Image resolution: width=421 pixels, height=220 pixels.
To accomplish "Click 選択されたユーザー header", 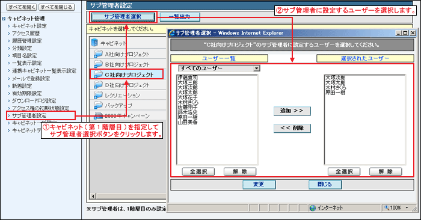I will (365, 58).
